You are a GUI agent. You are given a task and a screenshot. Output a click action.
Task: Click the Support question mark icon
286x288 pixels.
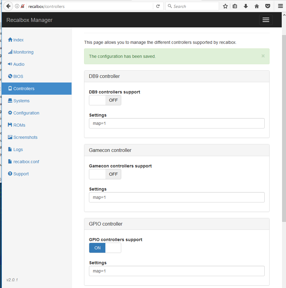(10, 174)
